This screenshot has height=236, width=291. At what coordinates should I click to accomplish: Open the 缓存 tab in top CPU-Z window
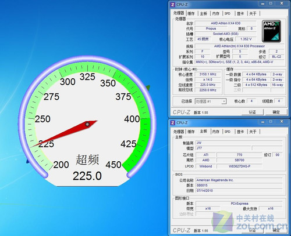coord(191,13)
